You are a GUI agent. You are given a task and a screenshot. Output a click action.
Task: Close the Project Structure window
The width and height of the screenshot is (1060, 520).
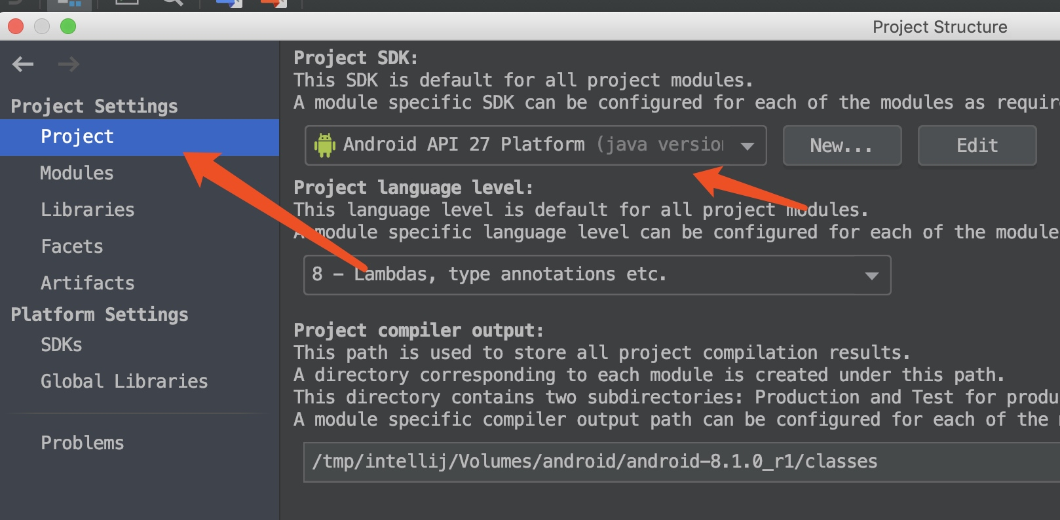pyautogui.click(x=16, y=26)
